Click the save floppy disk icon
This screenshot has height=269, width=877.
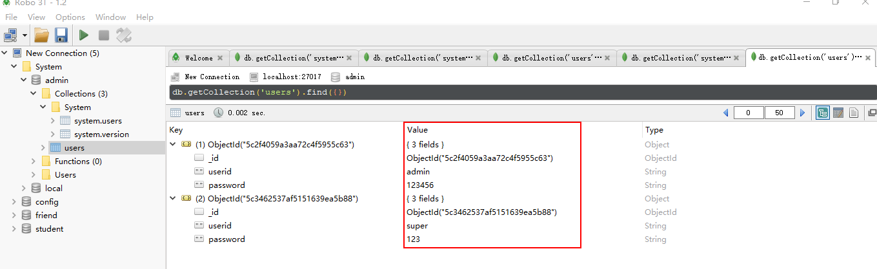pos(61,35)
